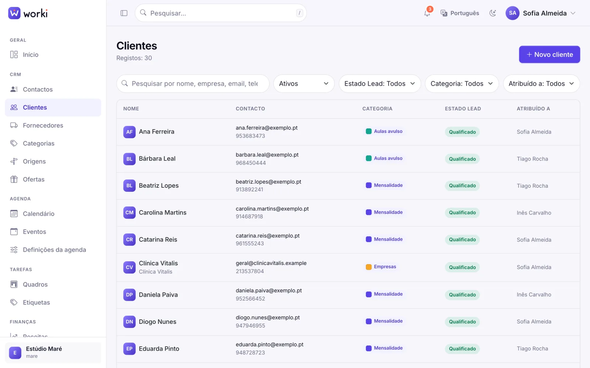Click the Calendário icon
This screenshot has width=590, height=368.
coord(14,213)
